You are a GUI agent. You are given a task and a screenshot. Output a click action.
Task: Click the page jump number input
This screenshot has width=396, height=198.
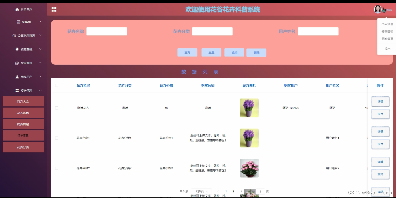click(260, 191)
